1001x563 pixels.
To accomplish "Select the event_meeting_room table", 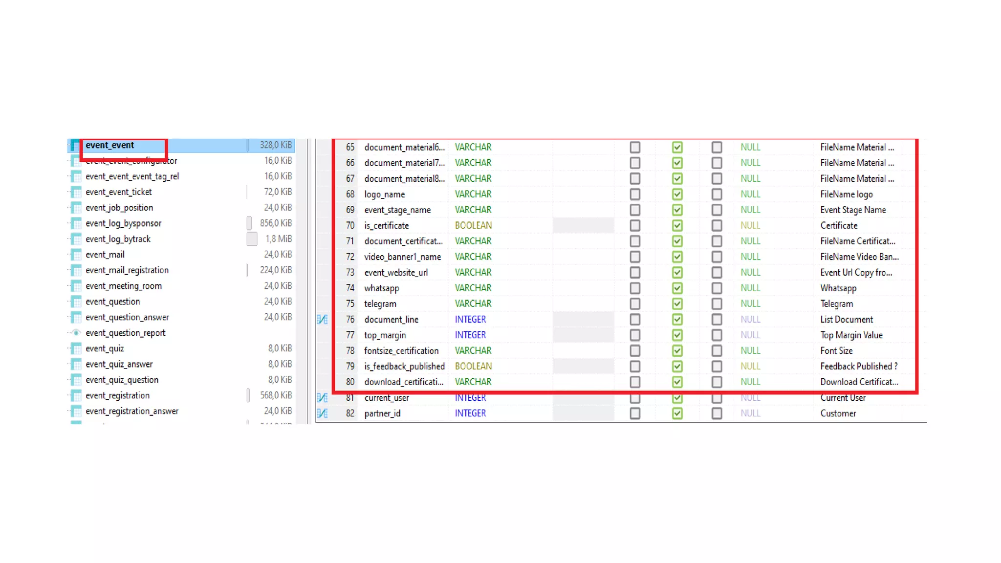I will point(124,286).
